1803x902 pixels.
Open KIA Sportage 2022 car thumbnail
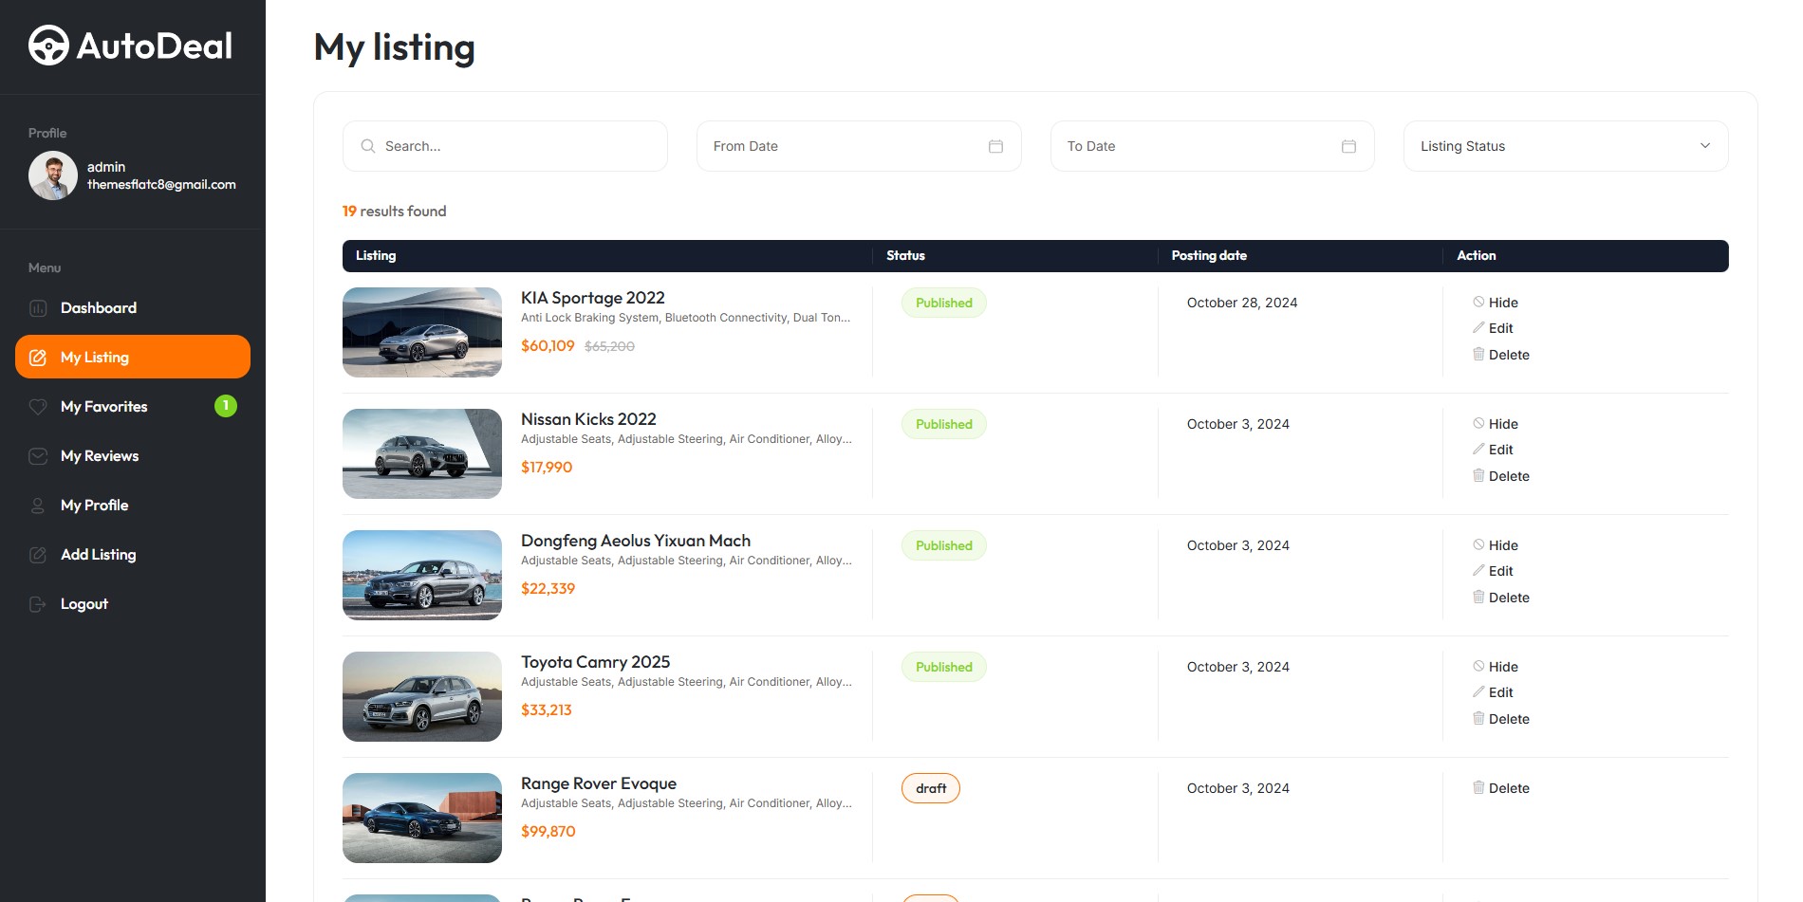coord(422,332)
